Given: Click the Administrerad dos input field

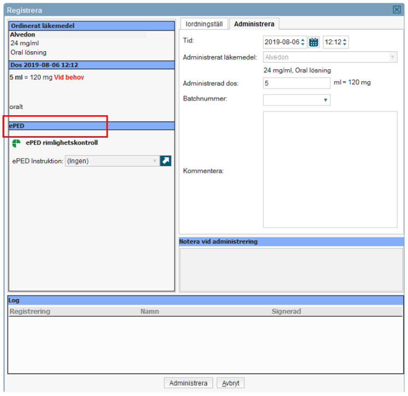Looking at the screenshot, I should tap(296, 83).
